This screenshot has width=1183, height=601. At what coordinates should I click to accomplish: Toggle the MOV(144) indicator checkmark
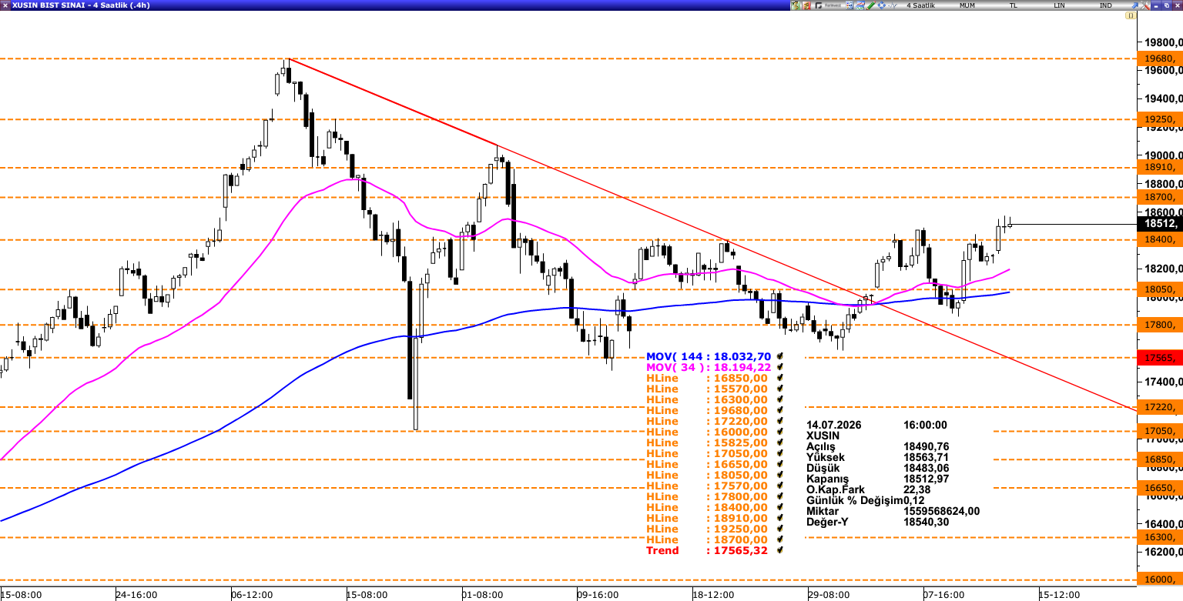pos(780,356)
